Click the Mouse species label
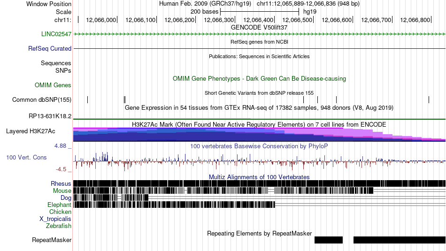Screen dimensions: 446x251 (x=62, y=191)
